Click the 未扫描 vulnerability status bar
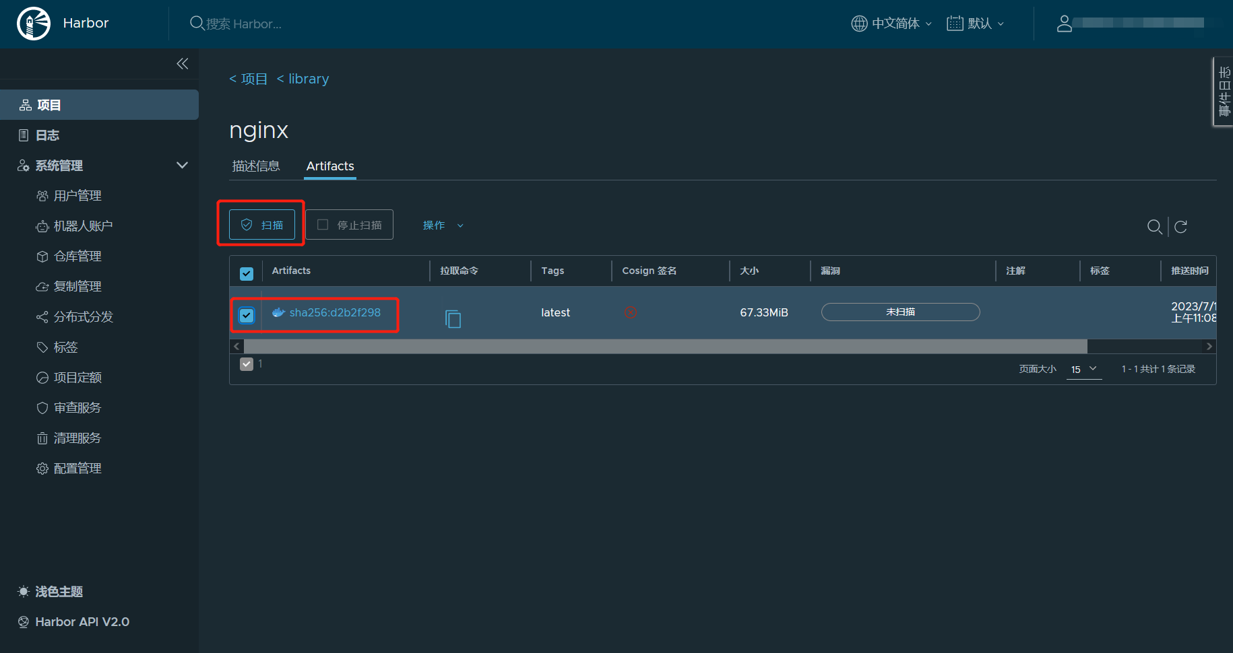Image resolution: width=1233 pixels, height=653 pixels. [901, 312]
